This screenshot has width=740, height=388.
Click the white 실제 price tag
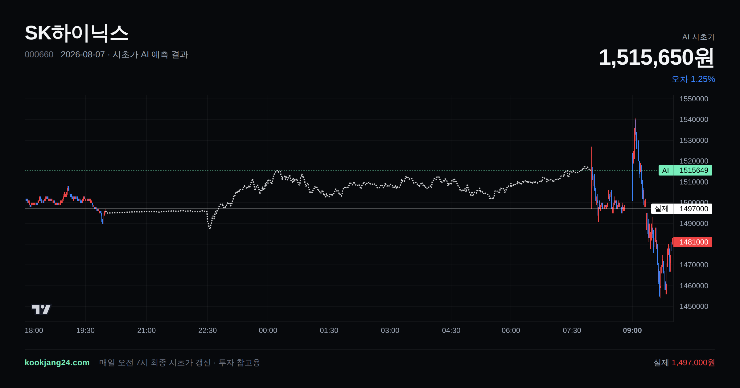click(x=662, y=209)
